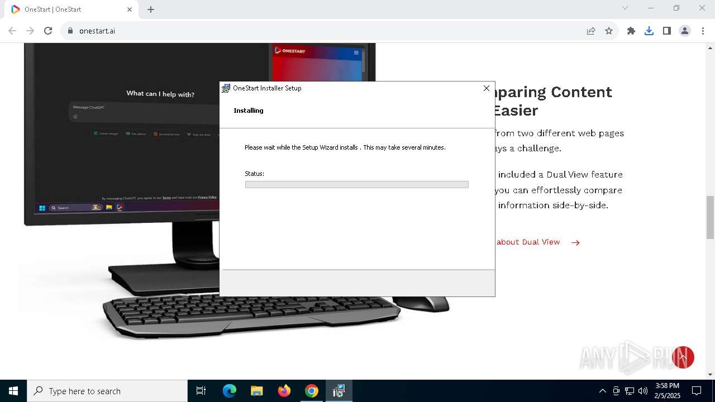
Task: Open Chrome profile avatar
Action: [685, 31]
